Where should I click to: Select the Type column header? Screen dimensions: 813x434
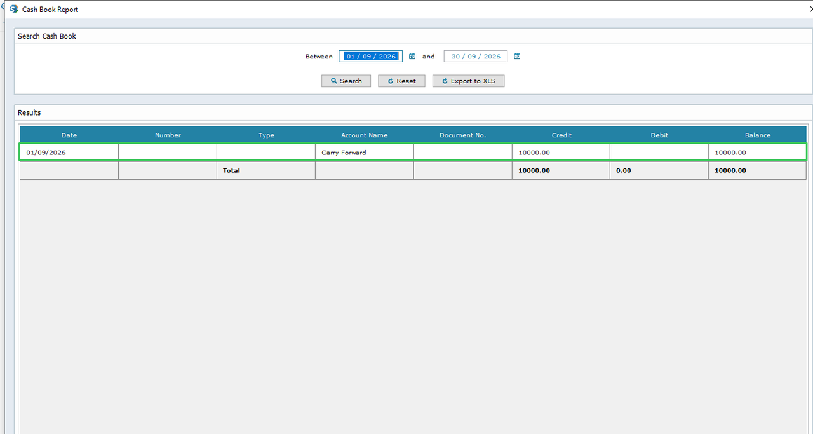[266, 135]
